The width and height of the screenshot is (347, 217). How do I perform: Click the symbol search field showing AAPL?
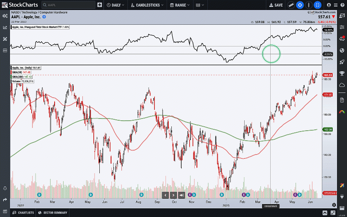point(68,5)
